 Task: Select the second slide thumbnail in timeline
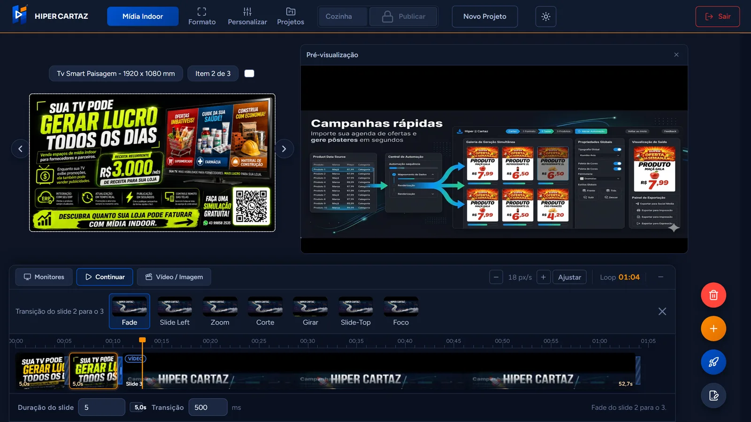coord(93,371)
